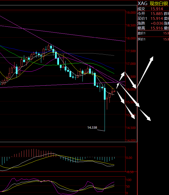The width and height of the screenshot is (169, 195).
Task: Select the latest small red candlestick
Action: point(114,91)
